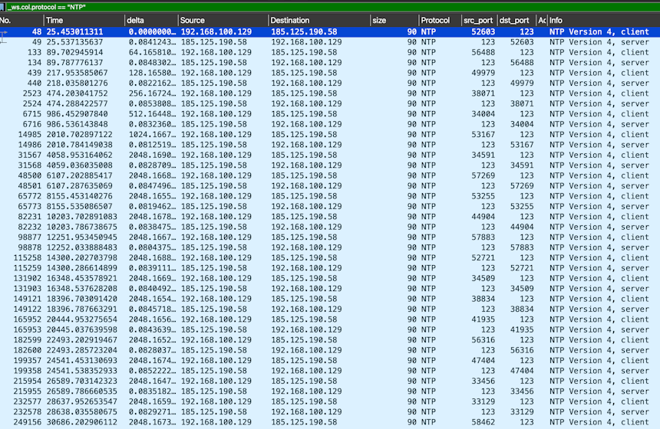Select the packet with time 25.537135637

click(x=330, y=42)
